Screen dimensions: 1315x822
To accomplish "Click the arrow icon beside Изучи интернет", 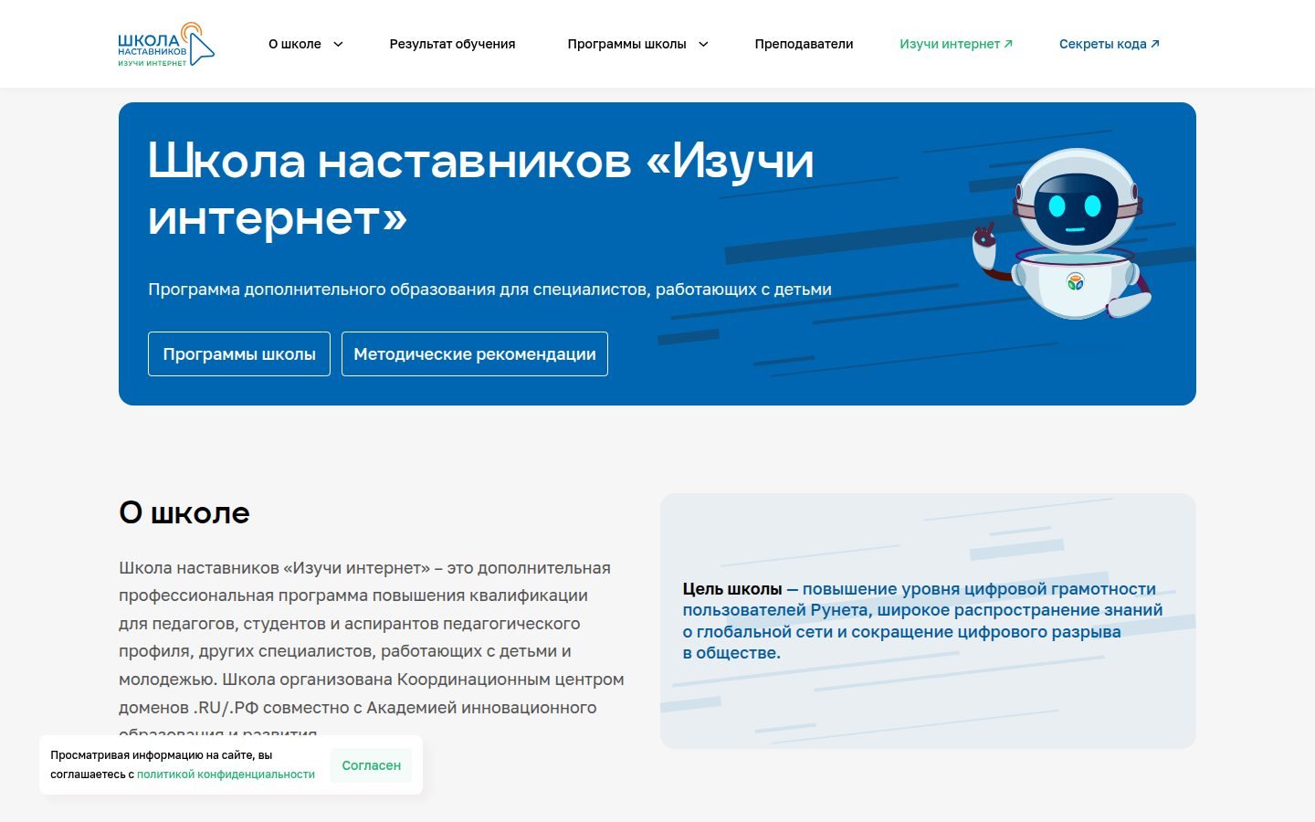I will coord(1008,44).
